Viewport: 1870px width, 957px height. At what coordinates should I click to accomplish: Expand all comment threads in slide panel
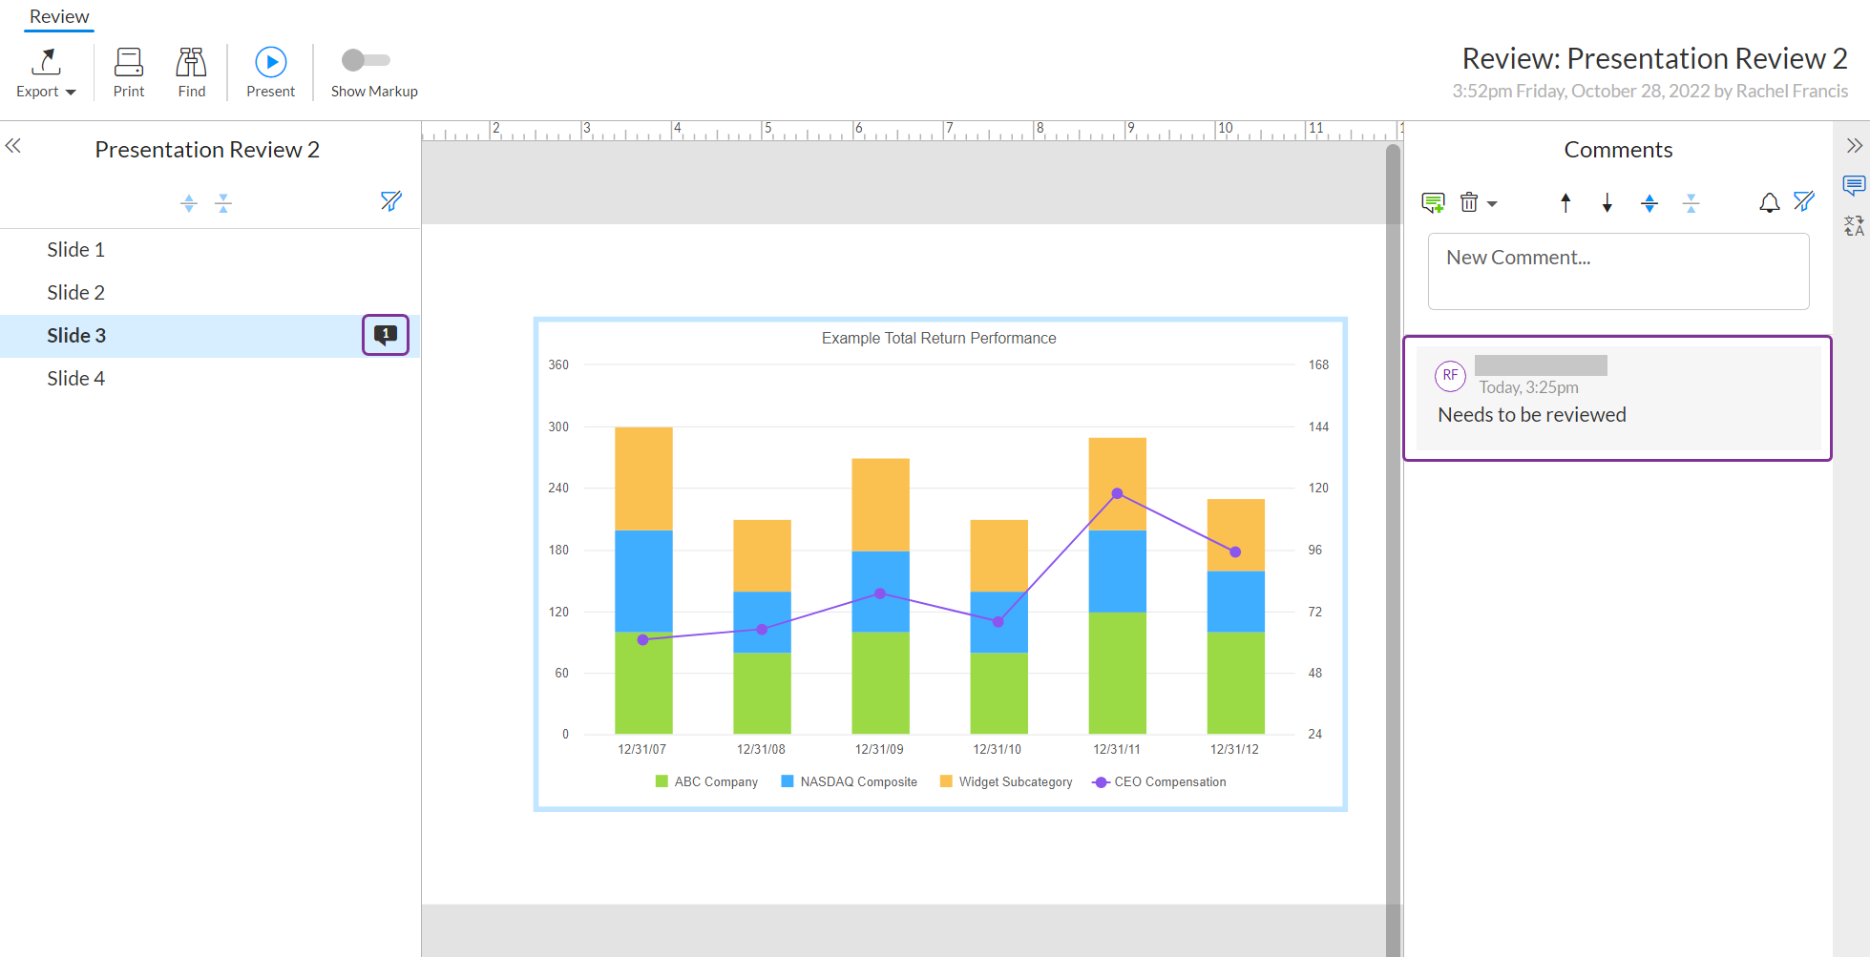click(x=188, y=203)
